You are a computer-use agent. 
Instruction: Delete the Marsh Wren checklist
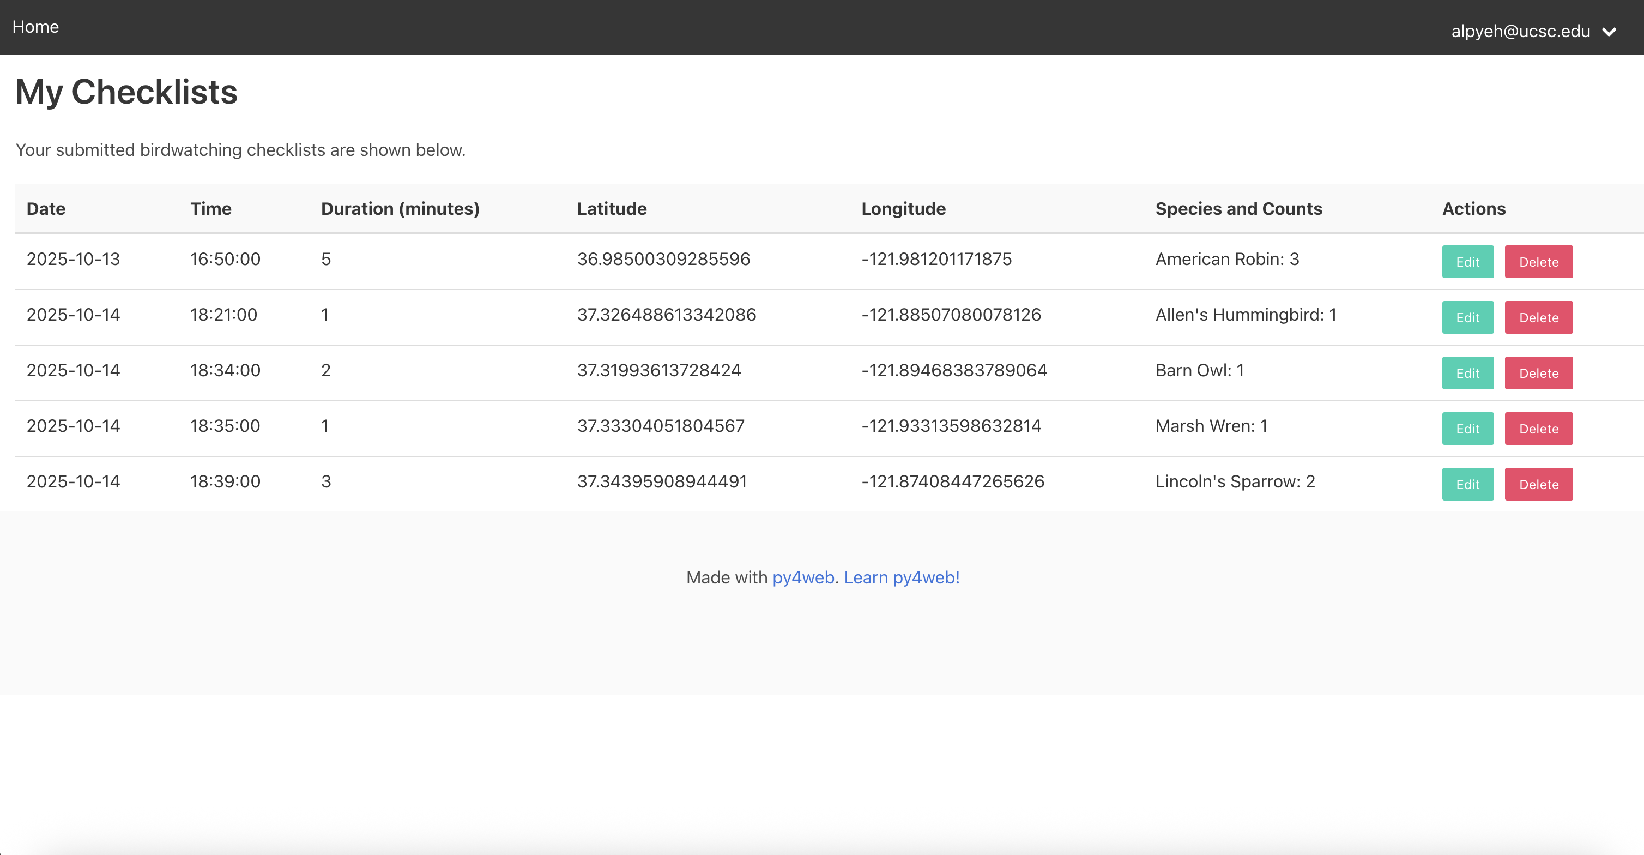[x=1538, y=429]
